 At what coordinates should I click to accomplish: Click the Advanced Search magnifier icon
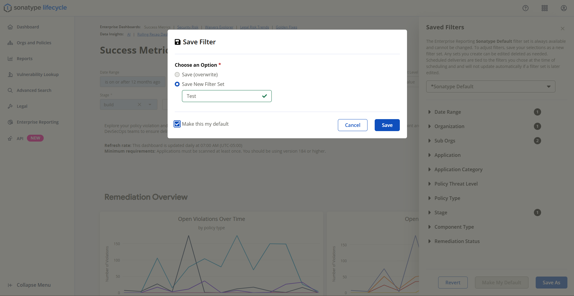10,90
